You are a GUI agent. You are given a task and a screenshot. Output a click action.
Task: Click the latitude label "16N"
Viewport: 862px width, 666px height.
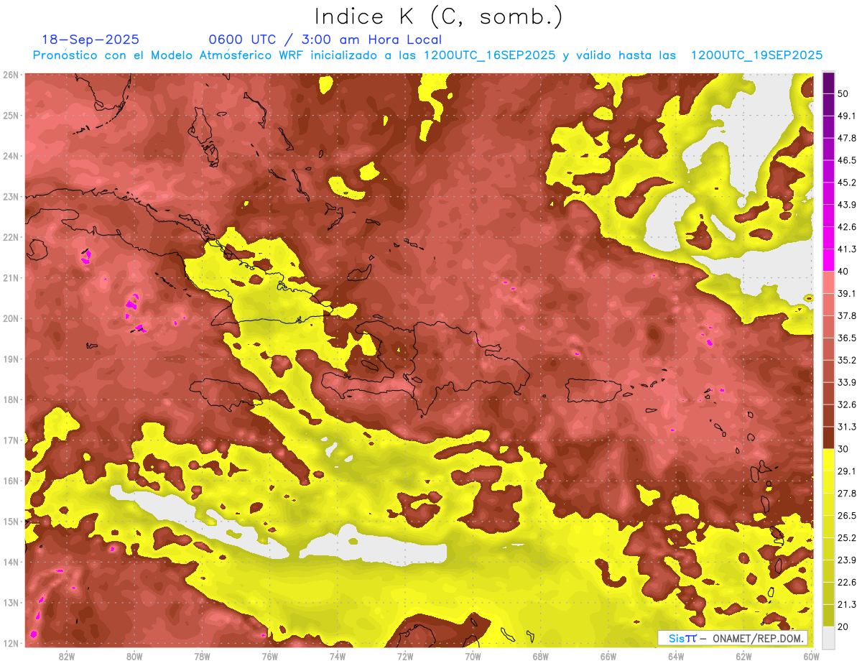[11, 481]
